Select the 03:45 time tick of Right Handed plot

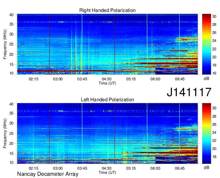click(82, 79)
